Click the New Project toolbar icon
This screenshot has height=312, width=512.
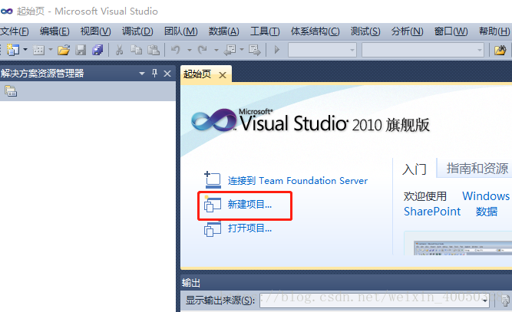(x=13, y=50)
